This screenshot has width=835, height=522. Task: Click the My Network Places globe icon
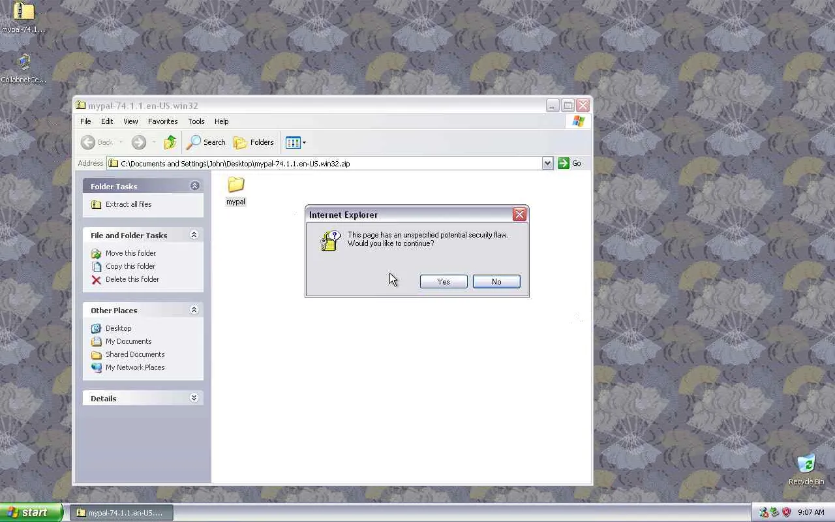(x=96, y=367)
